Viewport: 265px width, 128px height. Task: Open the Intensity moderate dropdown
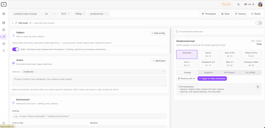(94, 72)
